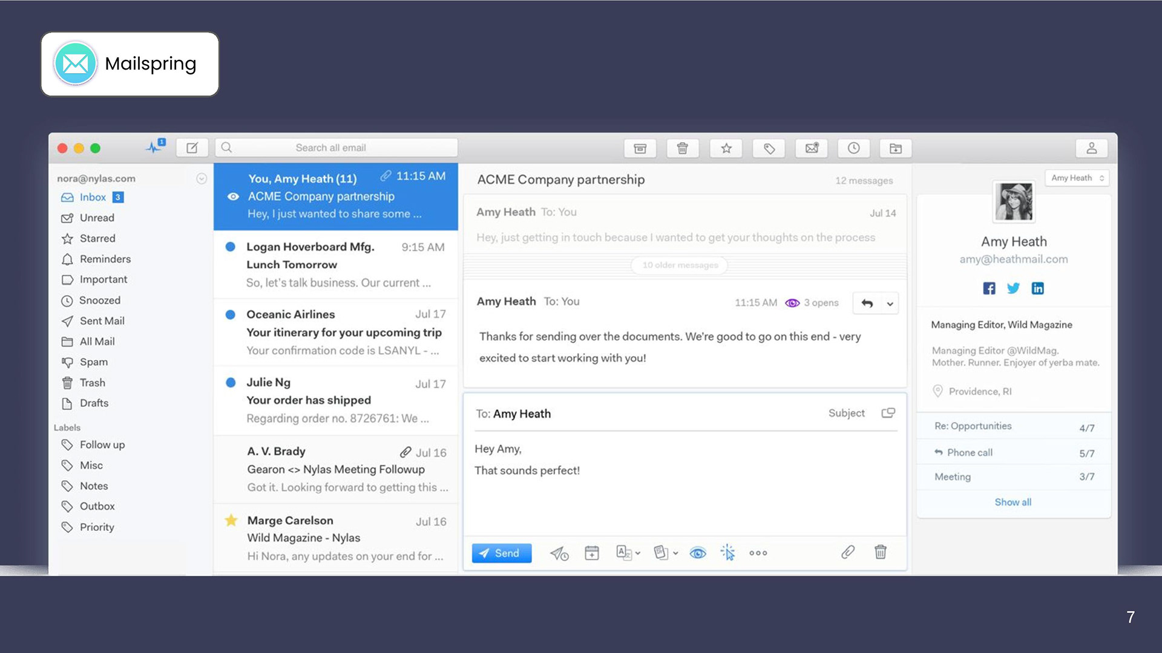The height and width of the screenshot is (653, 1162).
Task: Click the Mailspring logo icon
Action: click(x=75, y=63)
